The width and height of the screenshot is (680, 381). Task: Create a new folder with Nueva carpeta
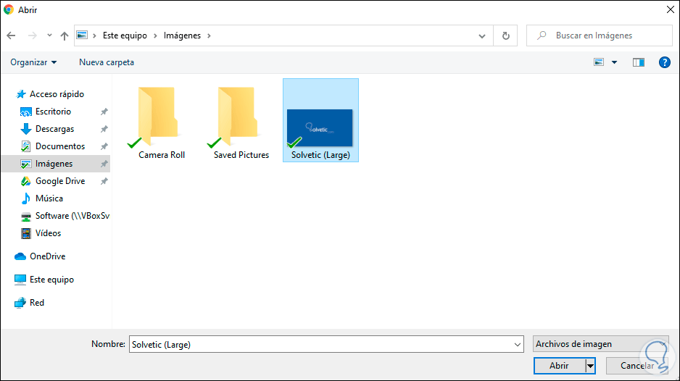(107, 62)
